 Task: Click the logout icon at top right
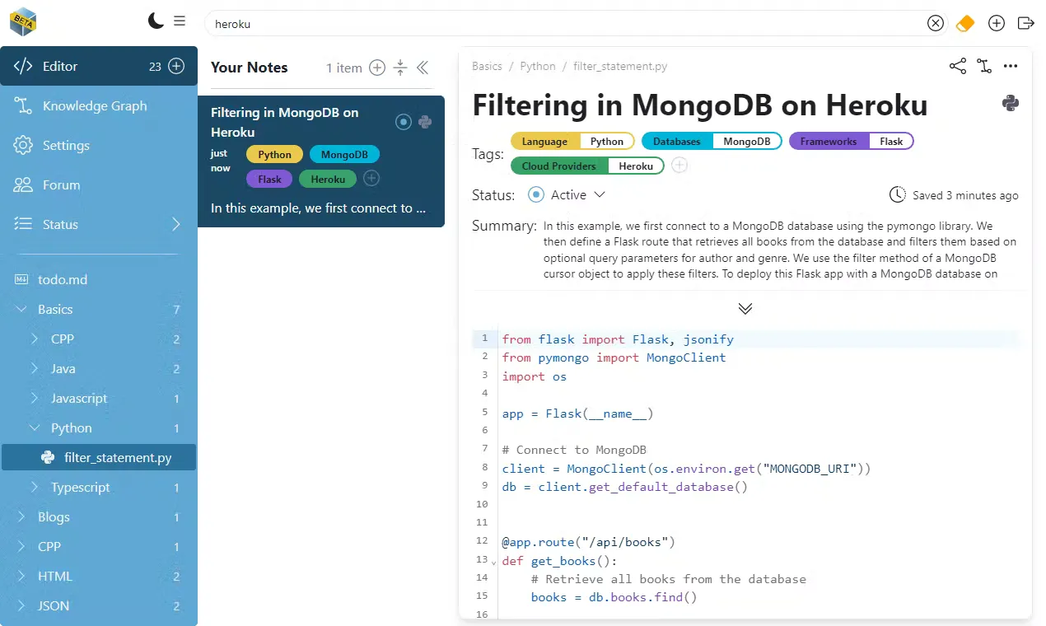pyautogui.click(x=1025, y=23)
